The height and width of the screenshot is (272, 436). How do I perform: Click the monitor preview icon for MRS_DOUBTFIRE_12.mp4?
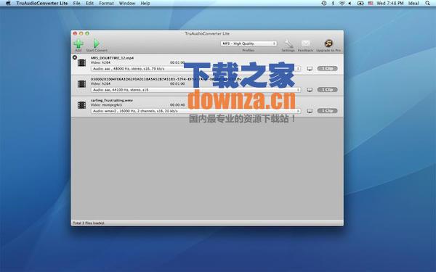click(310, 69)
